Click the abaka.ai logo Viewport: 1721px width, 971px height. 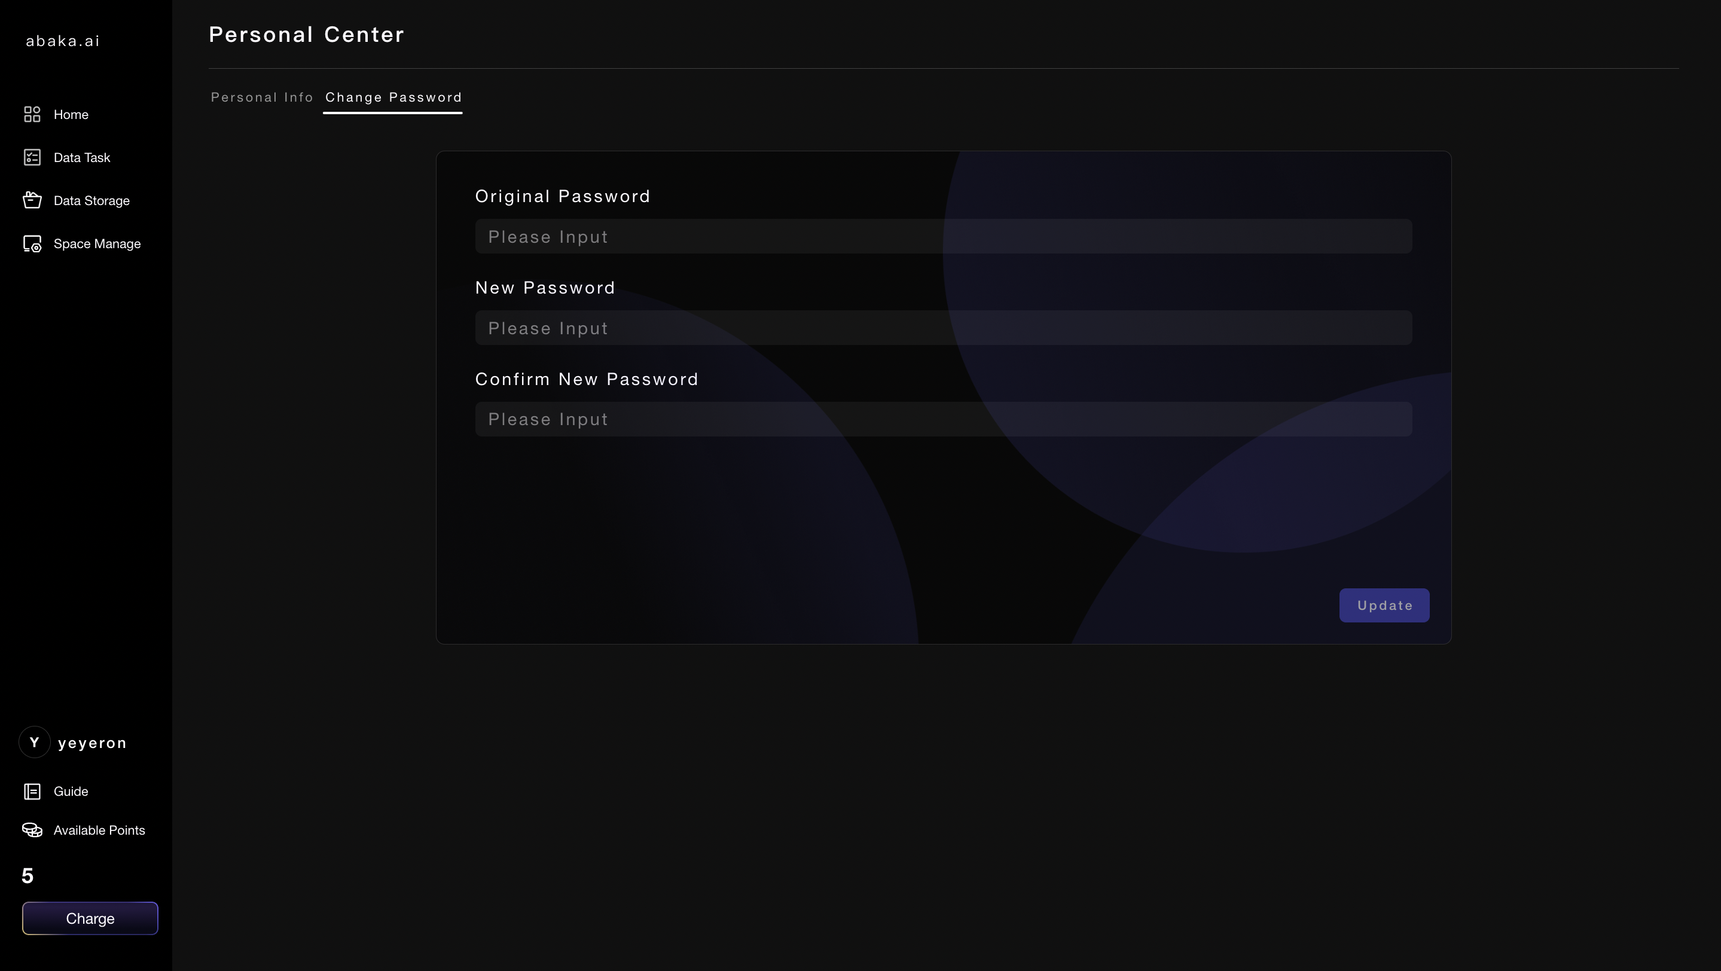tap(63, 41)
